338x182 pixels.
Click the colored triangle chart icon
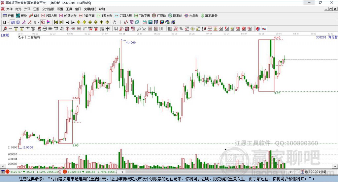[x=49, y=22]
